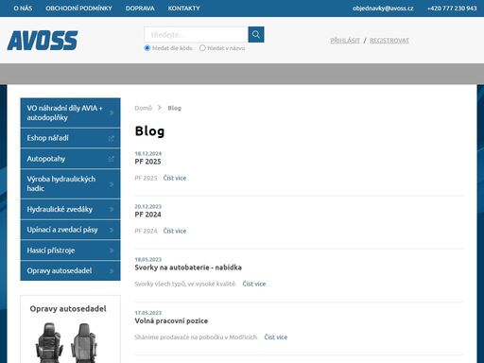Open Upínací a zvedací pásy category

(70, 230)
